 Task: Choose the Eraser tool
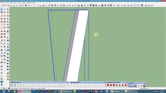point(5,12)
